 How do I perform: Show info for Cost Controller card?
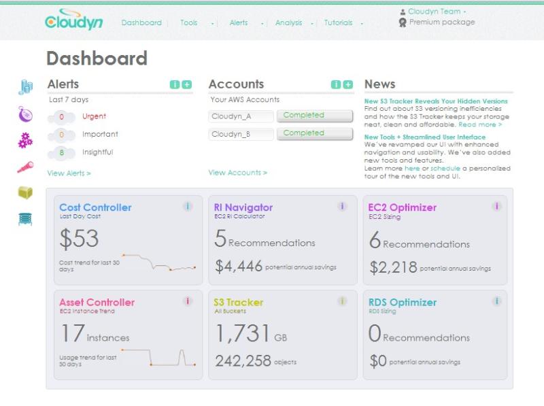pos(188,207)
